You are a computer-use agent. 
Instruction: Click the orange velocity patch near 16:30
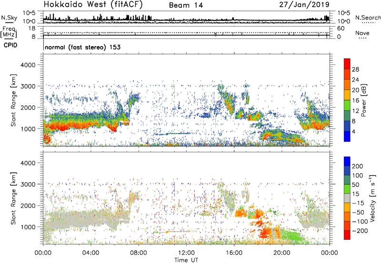pyautogui.click(x=241, y=212)
